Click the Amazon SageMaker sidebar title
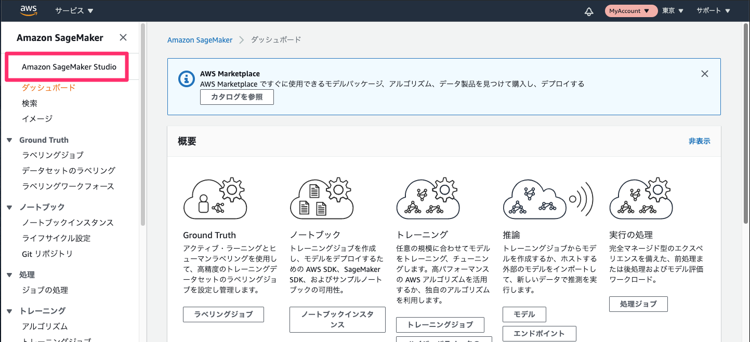Viewport: 750px width, 342px height. tap(60, 37)
